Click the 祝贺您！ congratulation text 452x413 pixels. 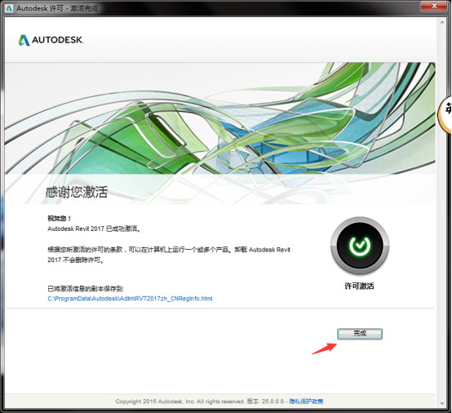[x=59, y=218]
